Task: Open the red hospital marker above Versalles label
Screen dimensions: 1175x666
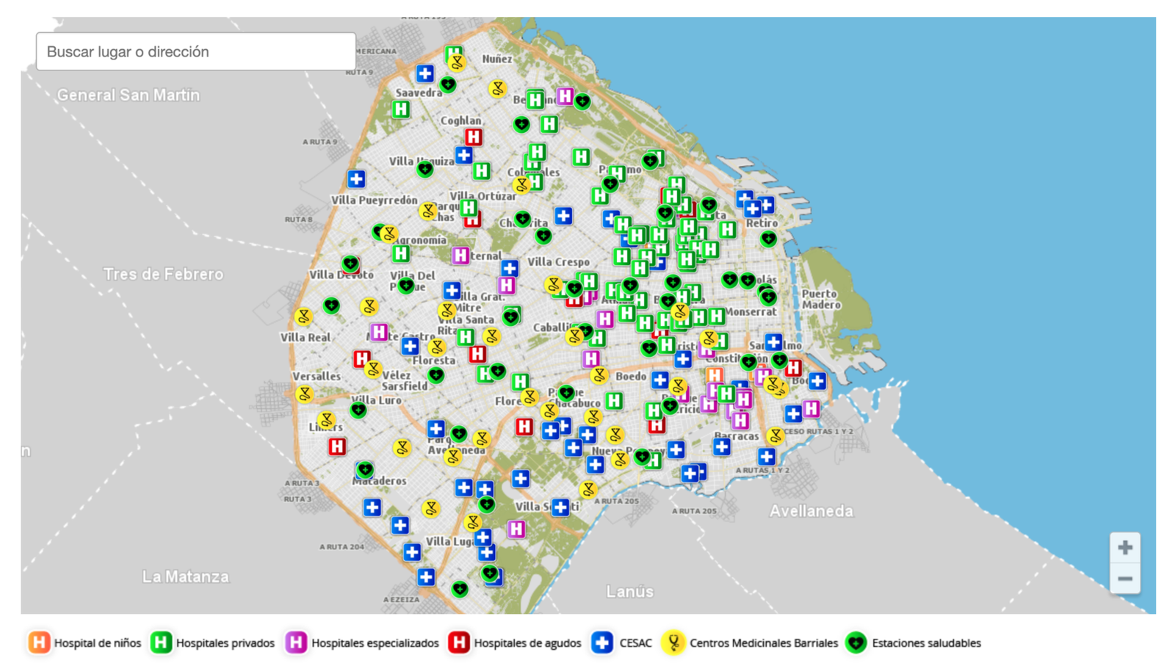Action: (361, 359)
